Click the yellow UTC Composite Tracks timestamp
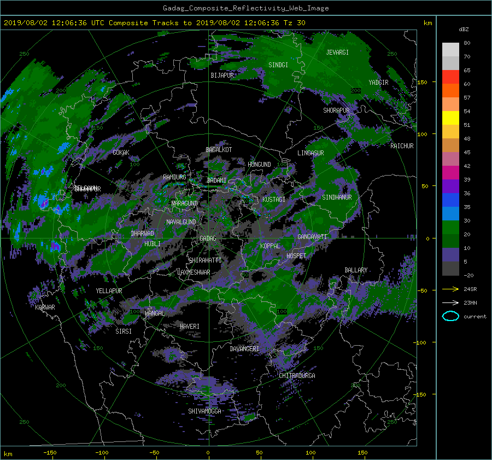 point(154,23)
